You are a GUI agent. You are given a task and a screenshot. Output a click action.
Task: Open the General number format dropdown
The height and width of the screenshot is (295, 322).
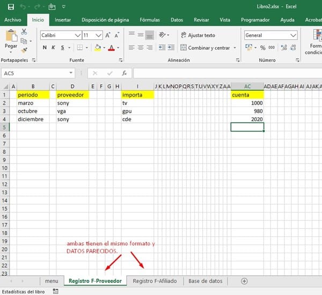pyautogui.click(x=293, y=35)
